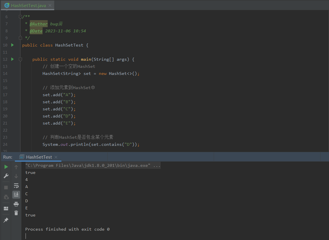Click the @Date Javadoc tag

pyautogui.click(x=36, y=31)
